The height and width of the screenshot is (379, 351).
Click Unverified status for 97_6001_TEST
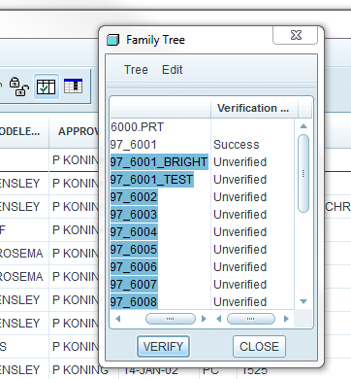tap(239, 180)
